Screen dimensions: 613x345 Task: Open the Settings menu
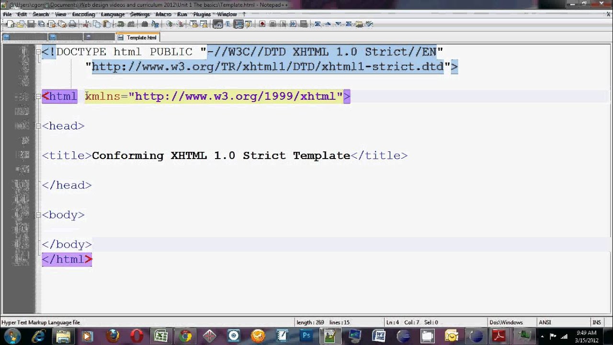(139, 14)
